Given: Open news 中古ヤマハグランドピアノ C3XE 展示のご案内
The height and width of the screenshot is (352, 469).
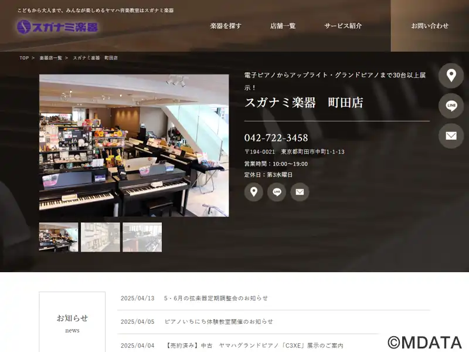Looking at the screenshot, I should [254, 346].
